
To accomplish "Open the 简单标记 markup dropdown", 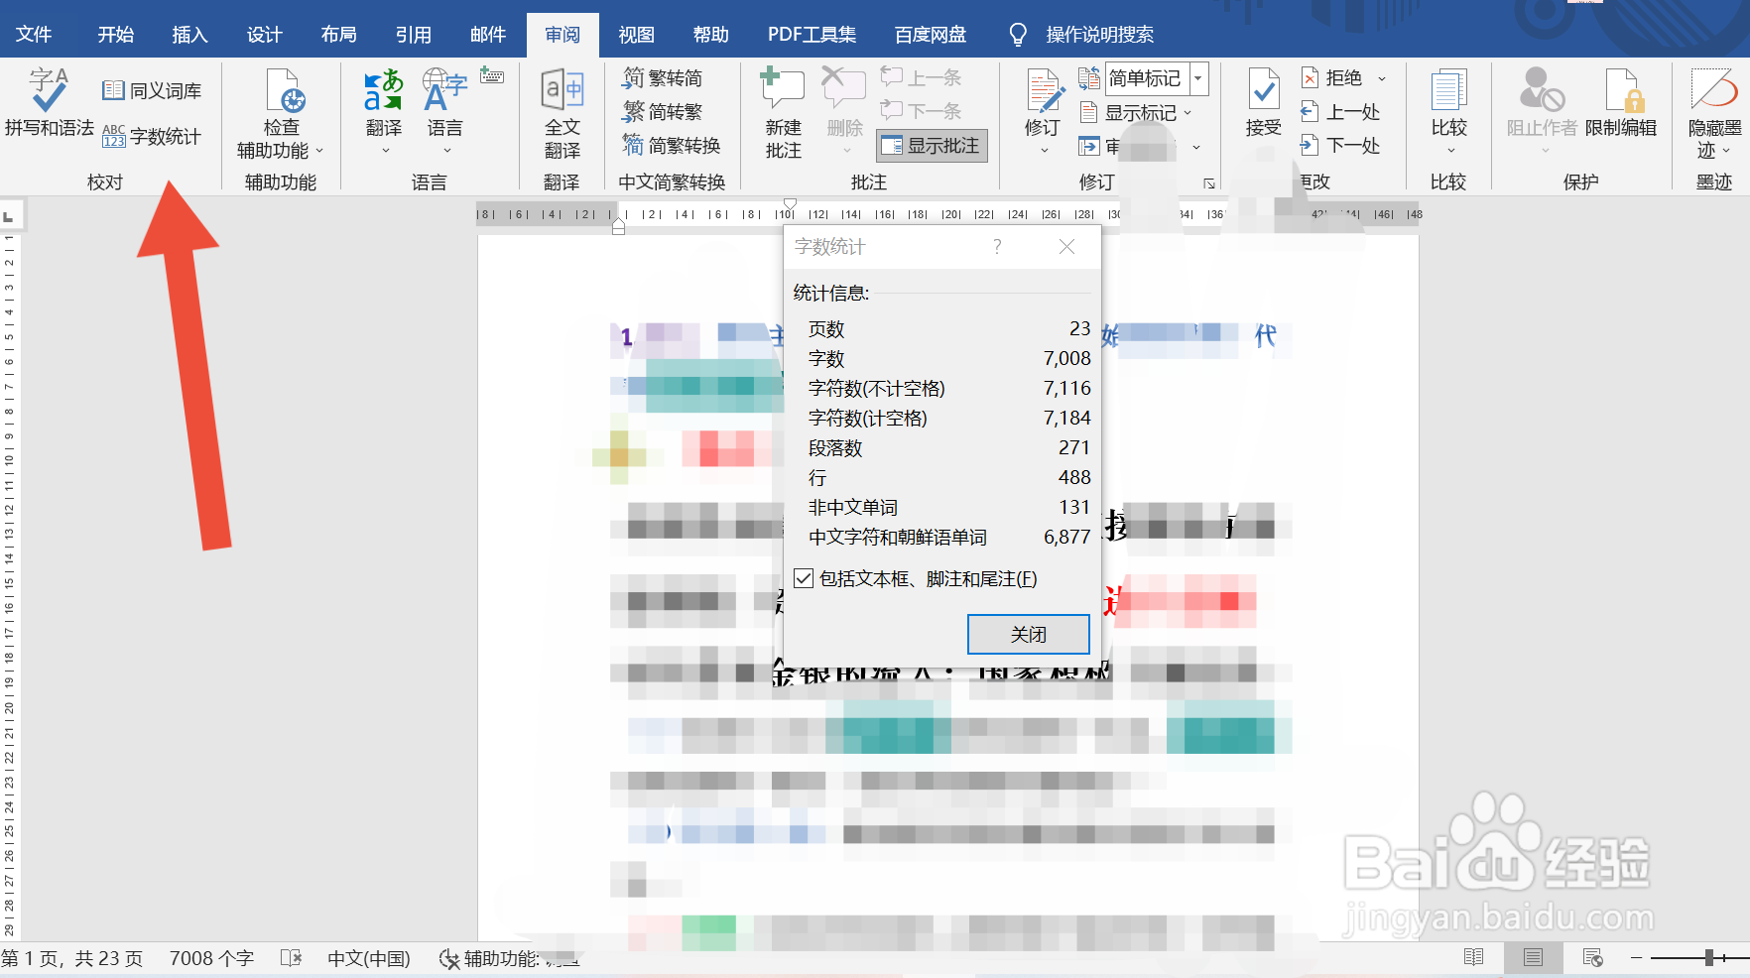I will [x=1197, y=78].
